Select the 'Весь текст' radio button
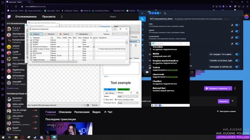This screenshot has height=140, width=250. (x=104, y=100)
